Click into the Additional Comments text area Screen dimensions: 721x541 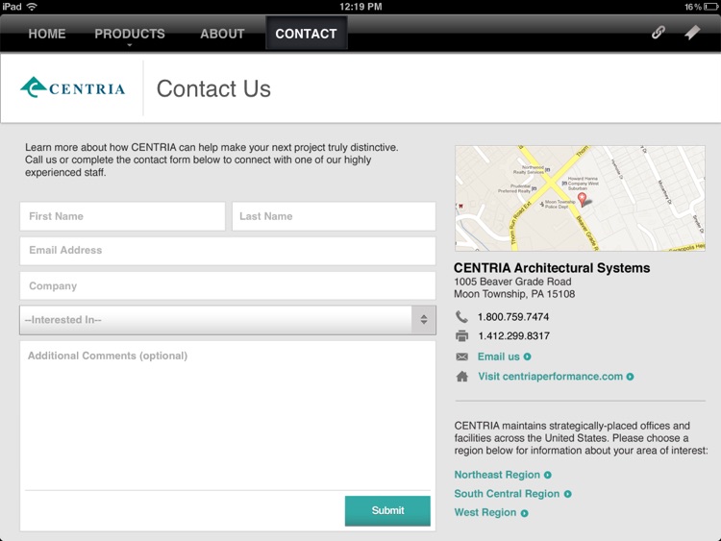click(x=228, y=413)
